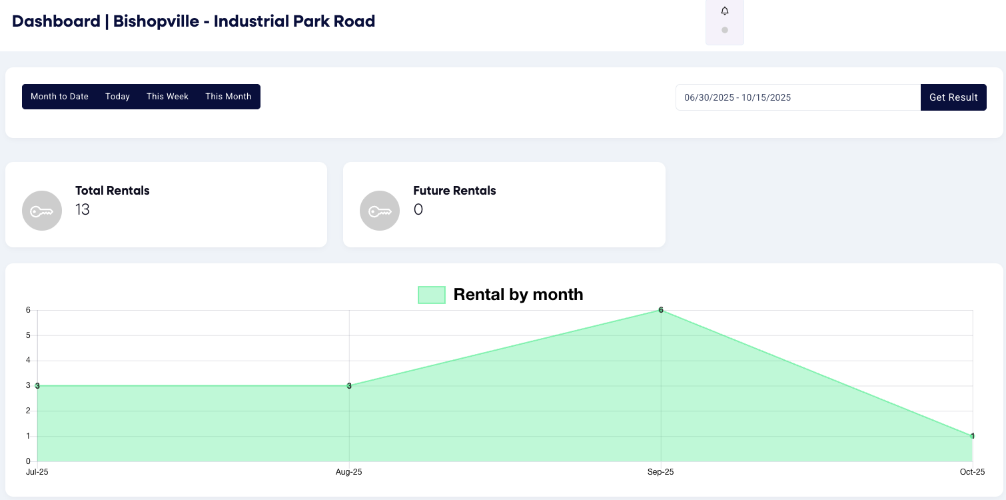
Task: Click the Future Rentals count of 0
Action: 418,210
